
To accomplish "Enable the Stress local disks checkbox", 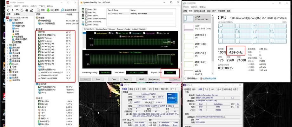I will point(86,22).
